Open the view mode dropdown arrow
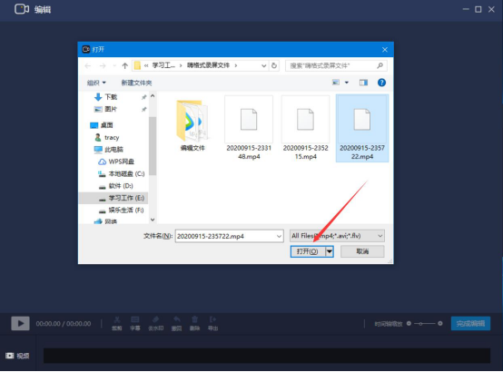Viewport: 503px width, 372px height. pos(347,83)
